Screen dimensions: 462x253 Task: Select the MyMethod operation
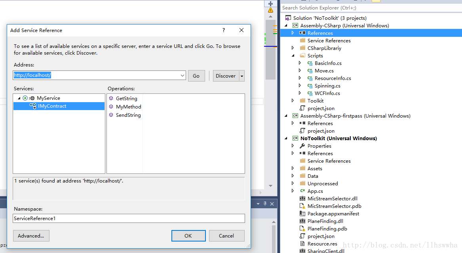point(128,107)
